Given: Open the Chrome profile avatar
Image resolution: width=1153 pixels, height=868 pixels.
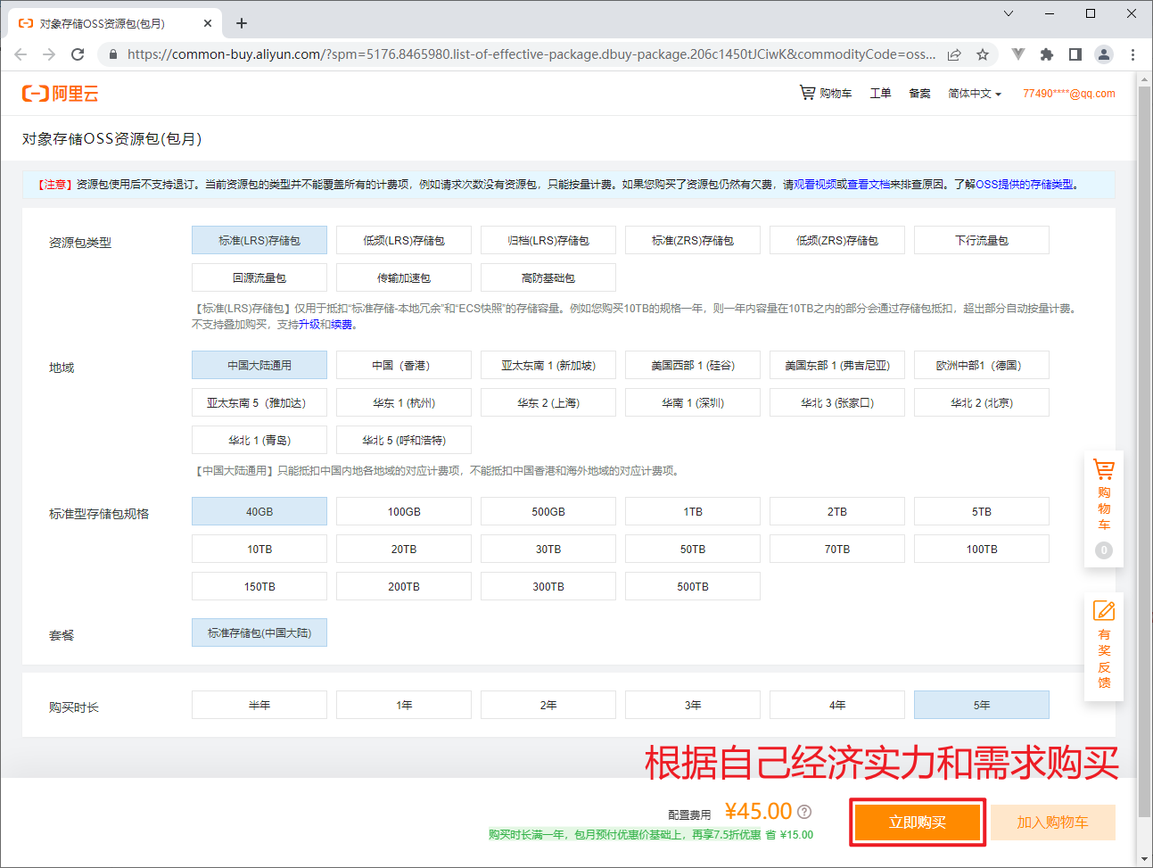Looking at the screenshot, I should point(1104,54).
